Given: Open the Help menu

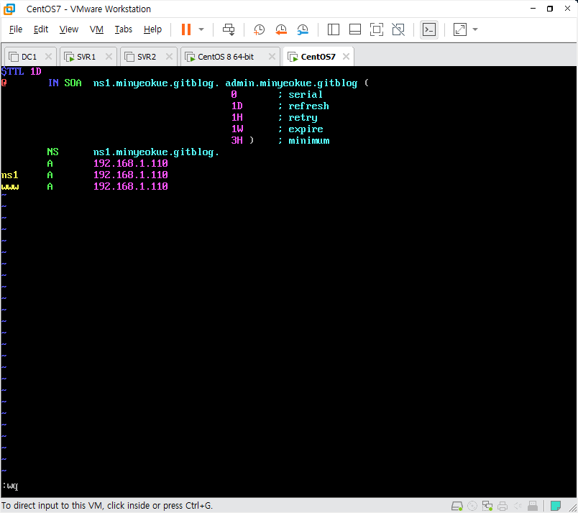Looking at the screenshot, I should click(x=152, y=29).
